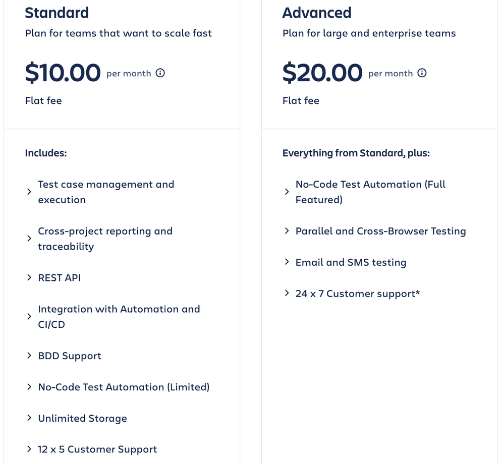Click Email and SMS testing label
Image resolution: width=504 pixels, height=464 pixels.
click(351, 262)
